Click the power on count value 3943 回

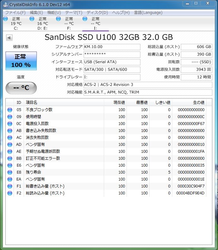pyautogui.click(x=197, y=69)
